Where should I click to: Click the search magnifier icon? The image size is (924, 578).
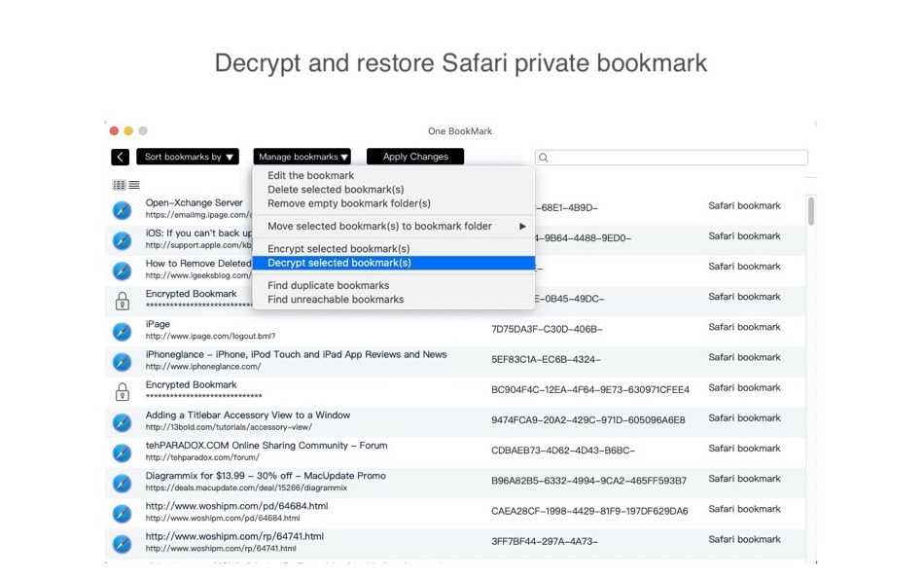(x=544, y=158)
